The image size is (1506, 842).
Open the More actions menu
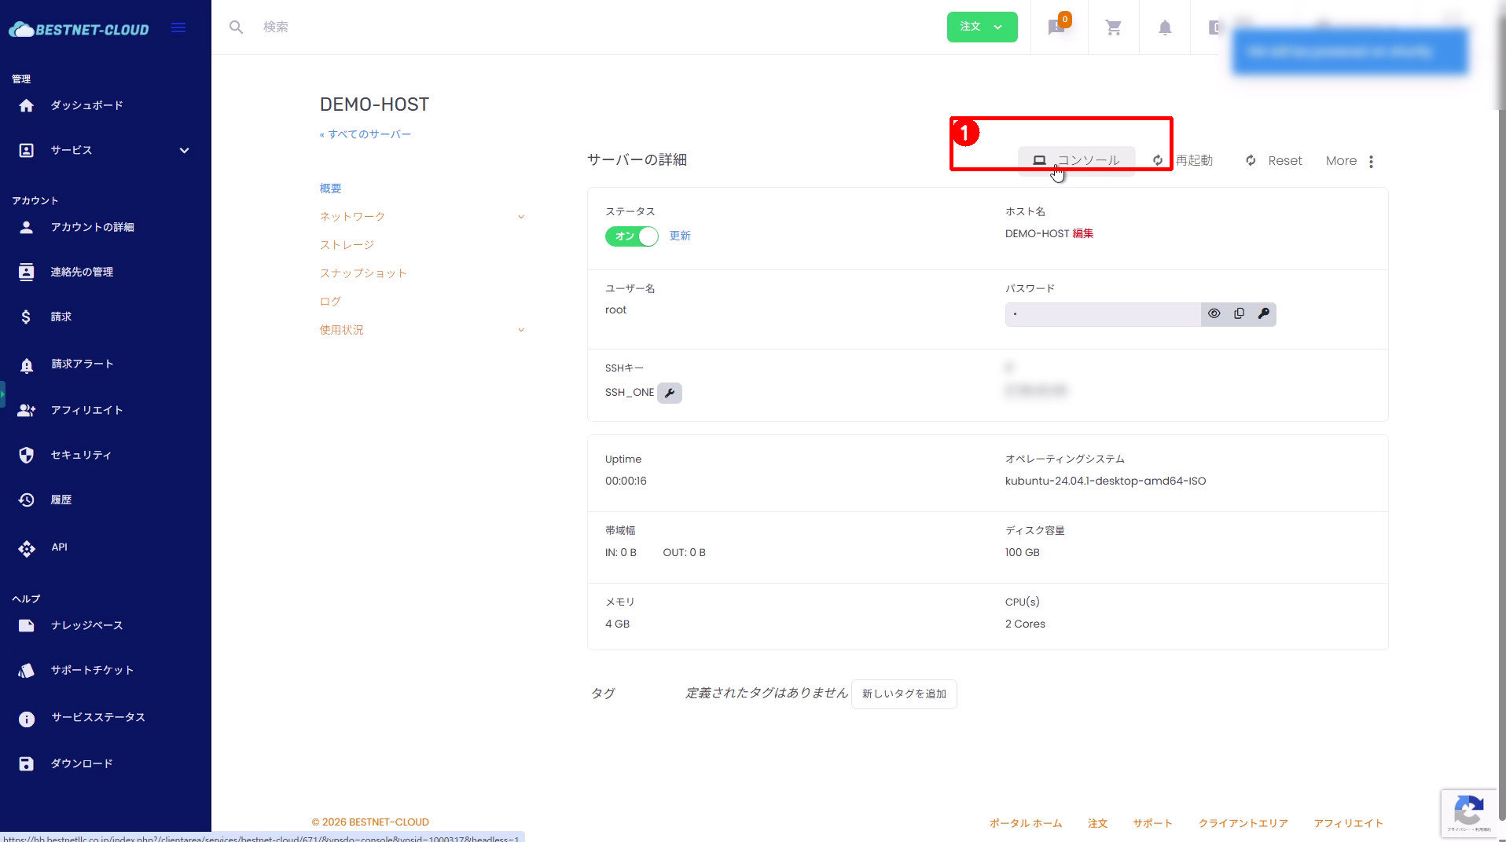pos(1350,161)
